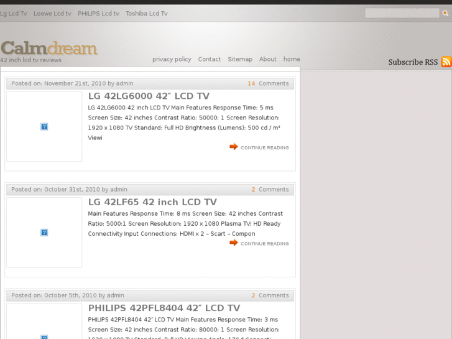Open the Lg Lcd Tv category
The image size is (452, 339).
coord(13,14)
